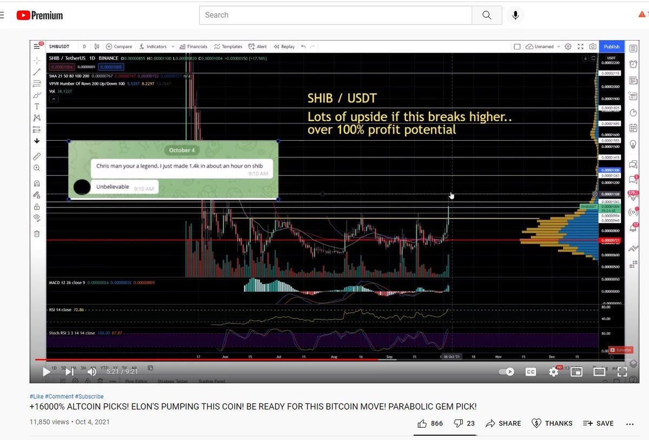
Task: Open the Trading Panel tab
Action: tap(211, 381)
